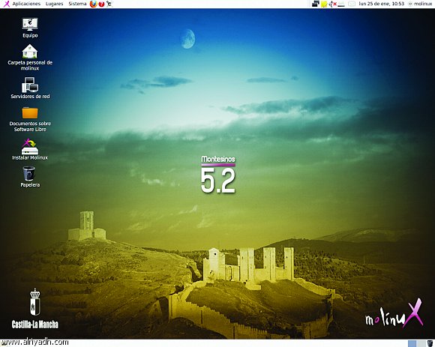Open the Aplicaciones menu
Screen dimensions: 435x347
(x=26, y=4)
